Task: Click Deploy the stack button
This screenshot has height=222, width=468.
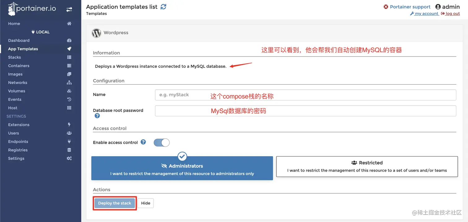Action: [115, 203]
